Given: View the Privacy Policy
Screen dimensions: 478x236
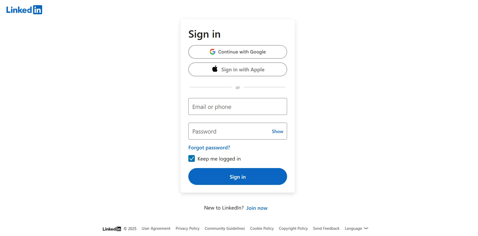Looking at the screenshot, I should (187, 228).
